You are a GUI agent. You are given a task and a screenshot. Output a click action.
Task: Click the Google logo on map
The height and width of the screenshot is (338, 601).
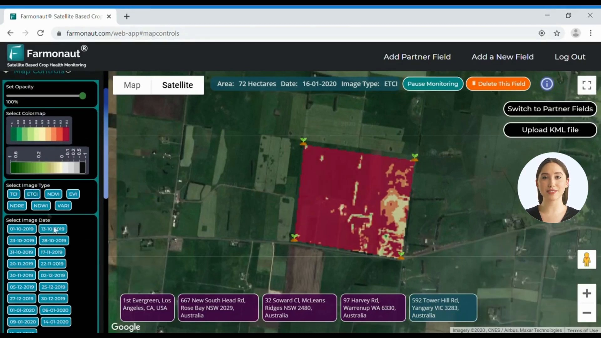pyautogui.click(x=126, y=327)
